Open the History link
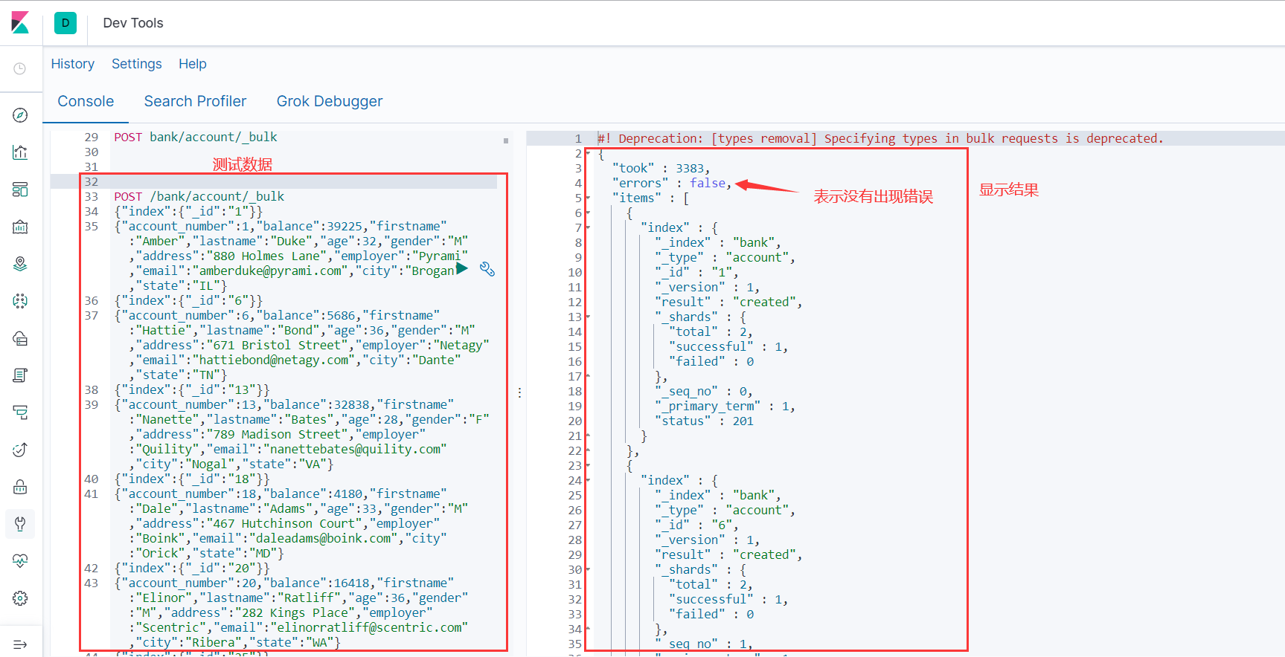Viewport: 1285px width, 657px height. click(73, 64)
